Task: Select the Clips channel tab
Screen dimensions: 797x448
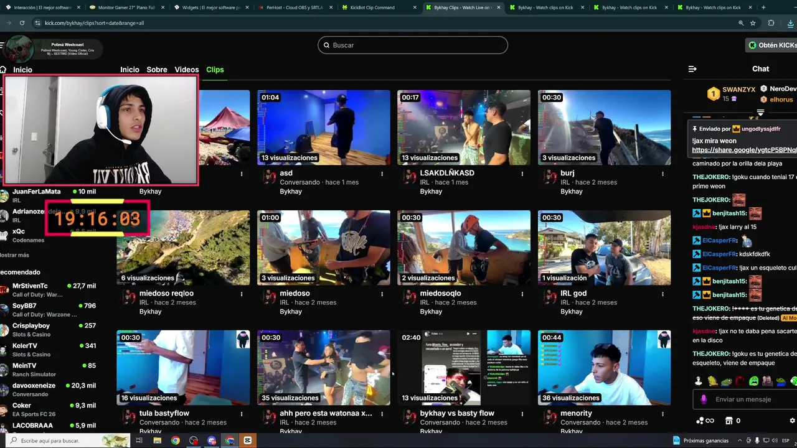Action: (x=215, y=70)
